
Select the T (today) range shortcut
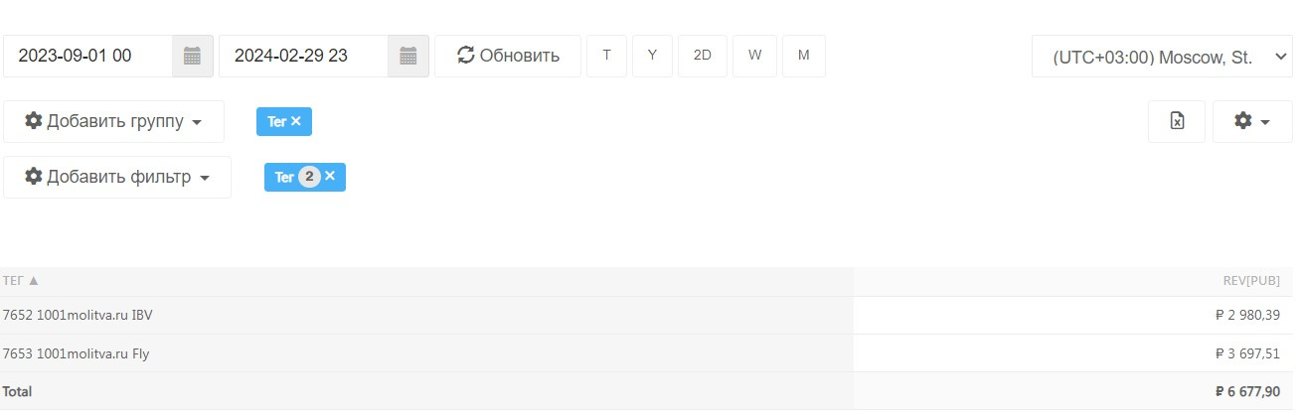(x=606, y=56)
